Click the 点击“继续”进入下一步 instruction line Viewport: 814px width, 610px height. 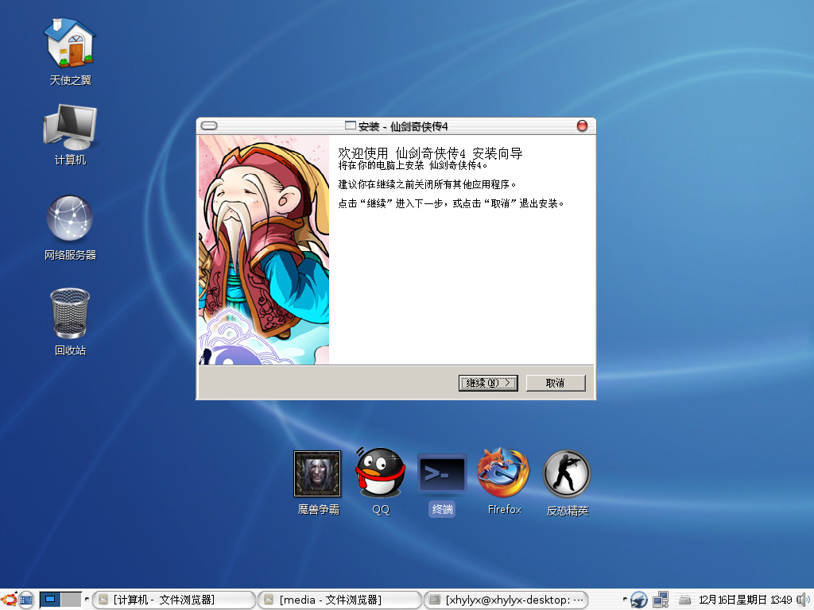pyautogui.click(x=451, y=204)
